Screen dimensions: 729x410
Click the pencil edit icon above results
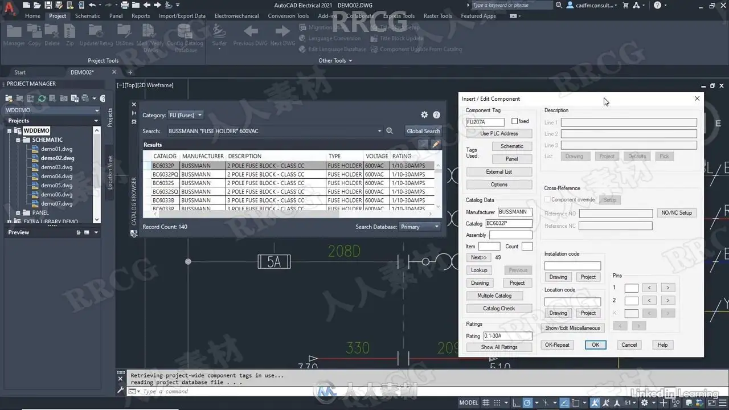pos(436,145)
